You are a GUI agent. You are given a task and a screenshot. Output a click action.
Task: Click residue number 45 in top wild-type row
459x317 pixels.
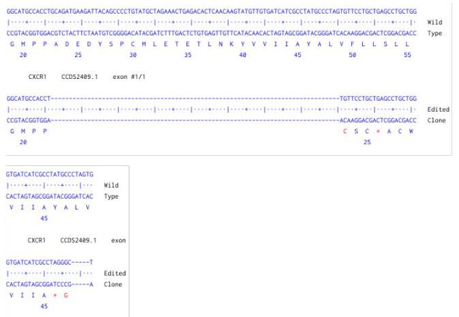(298, 55)
